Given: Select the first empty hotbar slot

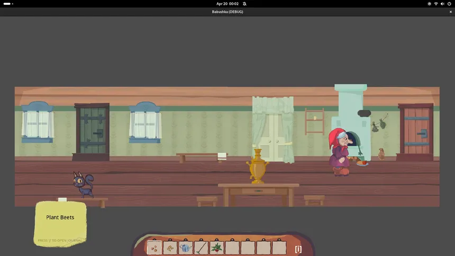Looking at the screenshot, I should (x=232, y=248).
